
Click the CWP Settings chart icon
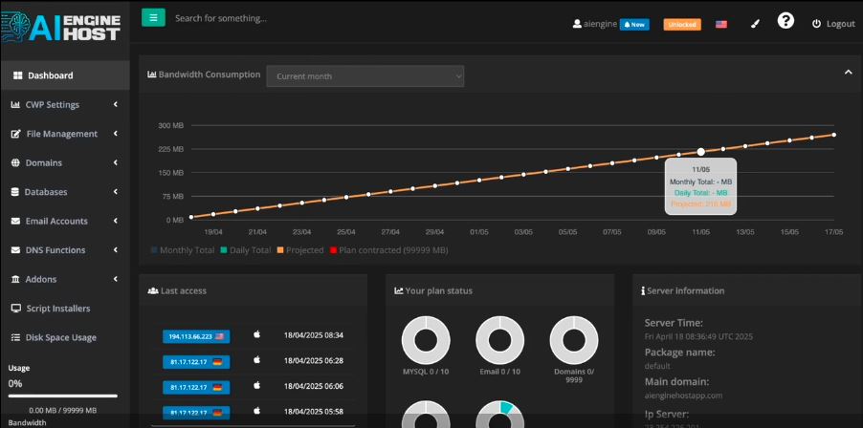pyautogui.click(x=15, y=104)
